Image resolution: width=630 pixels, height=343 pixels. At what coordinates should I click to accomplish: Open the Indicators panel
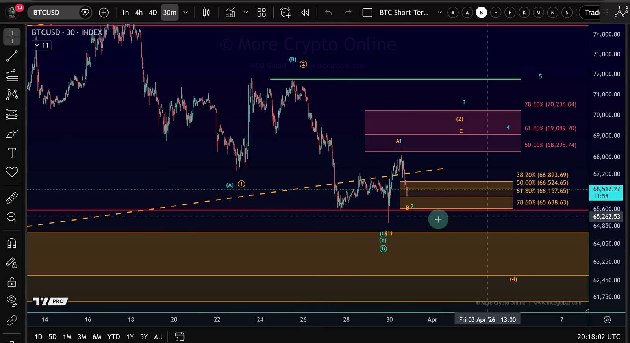click(230, 13)
